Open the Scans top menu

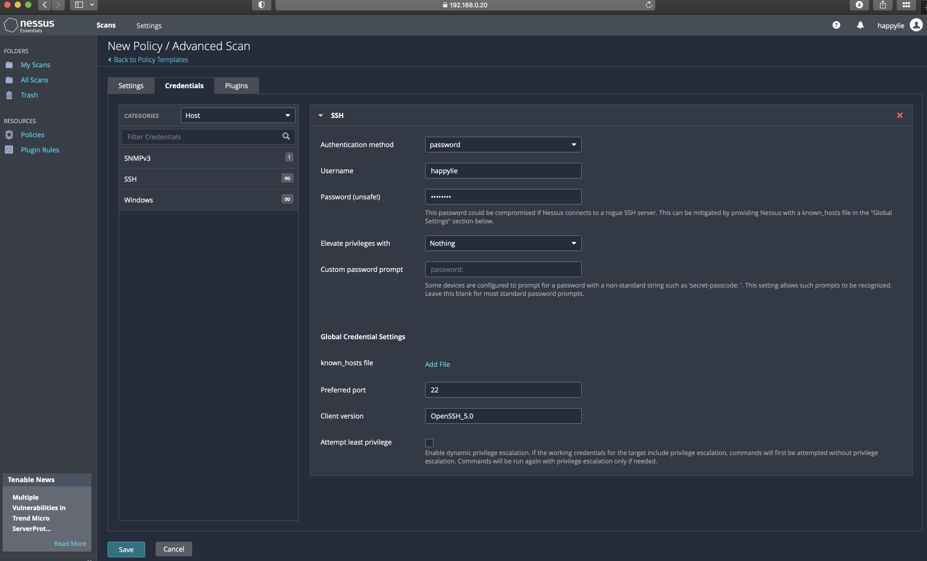click(106, 25)
